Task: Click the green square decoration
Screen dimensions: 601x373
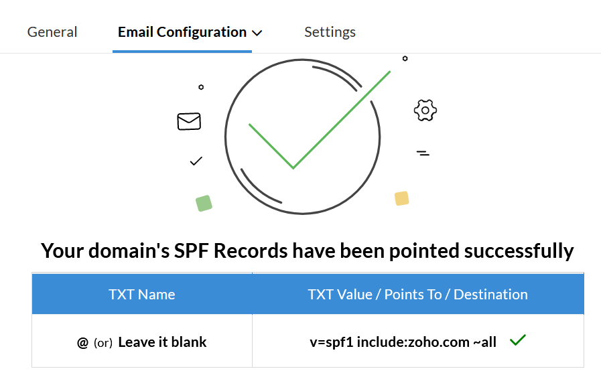Action: (x=204, y=204)
